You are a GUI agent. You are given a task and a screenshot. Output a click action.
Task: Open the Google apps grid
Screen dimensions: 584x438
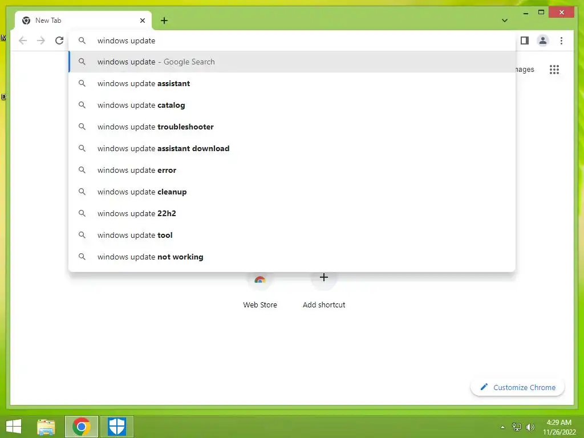[x=554, y=69]
